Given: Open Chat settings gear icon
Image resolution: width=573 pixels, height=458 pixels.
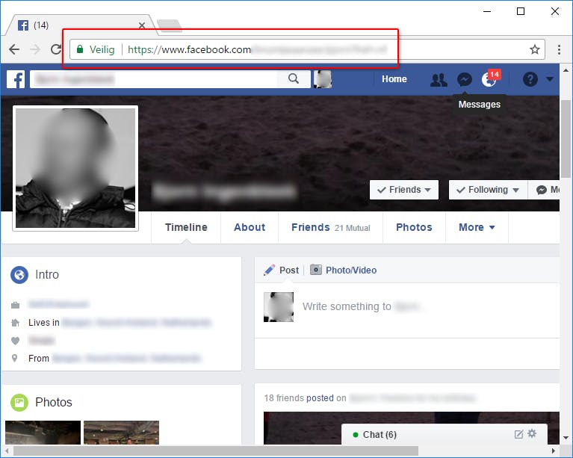Looking at the screenshot, I should click(x=532, y=433).
